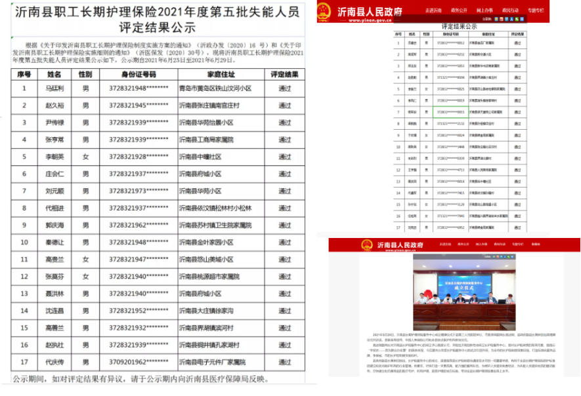Open 政民互动 in the top page navigation
Viewport: 581px width, 396px height.
click(x=510, y=10)
